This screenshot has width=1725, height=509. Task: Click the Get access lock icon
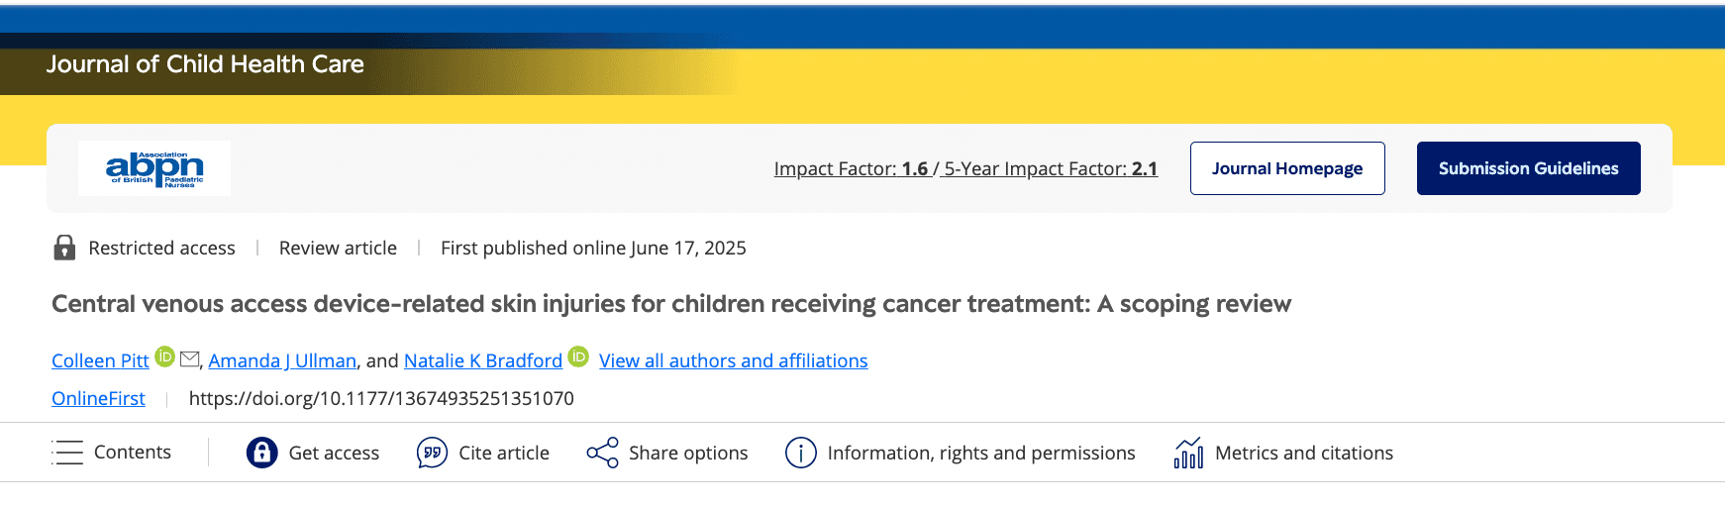coord(261,453)
